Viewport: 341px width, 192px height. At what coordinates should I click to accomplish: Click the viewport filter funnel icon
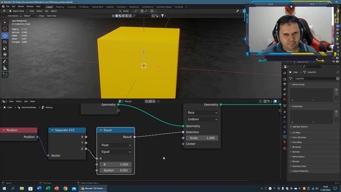tap(163, 15)
